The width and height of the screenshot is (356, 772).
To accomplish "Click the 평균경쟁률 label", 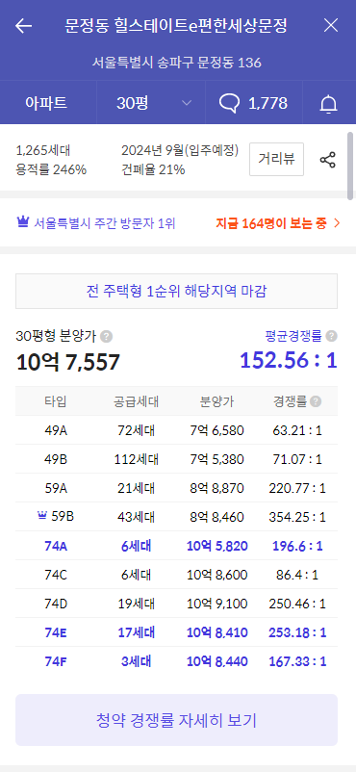I will (x=293, y=336).
